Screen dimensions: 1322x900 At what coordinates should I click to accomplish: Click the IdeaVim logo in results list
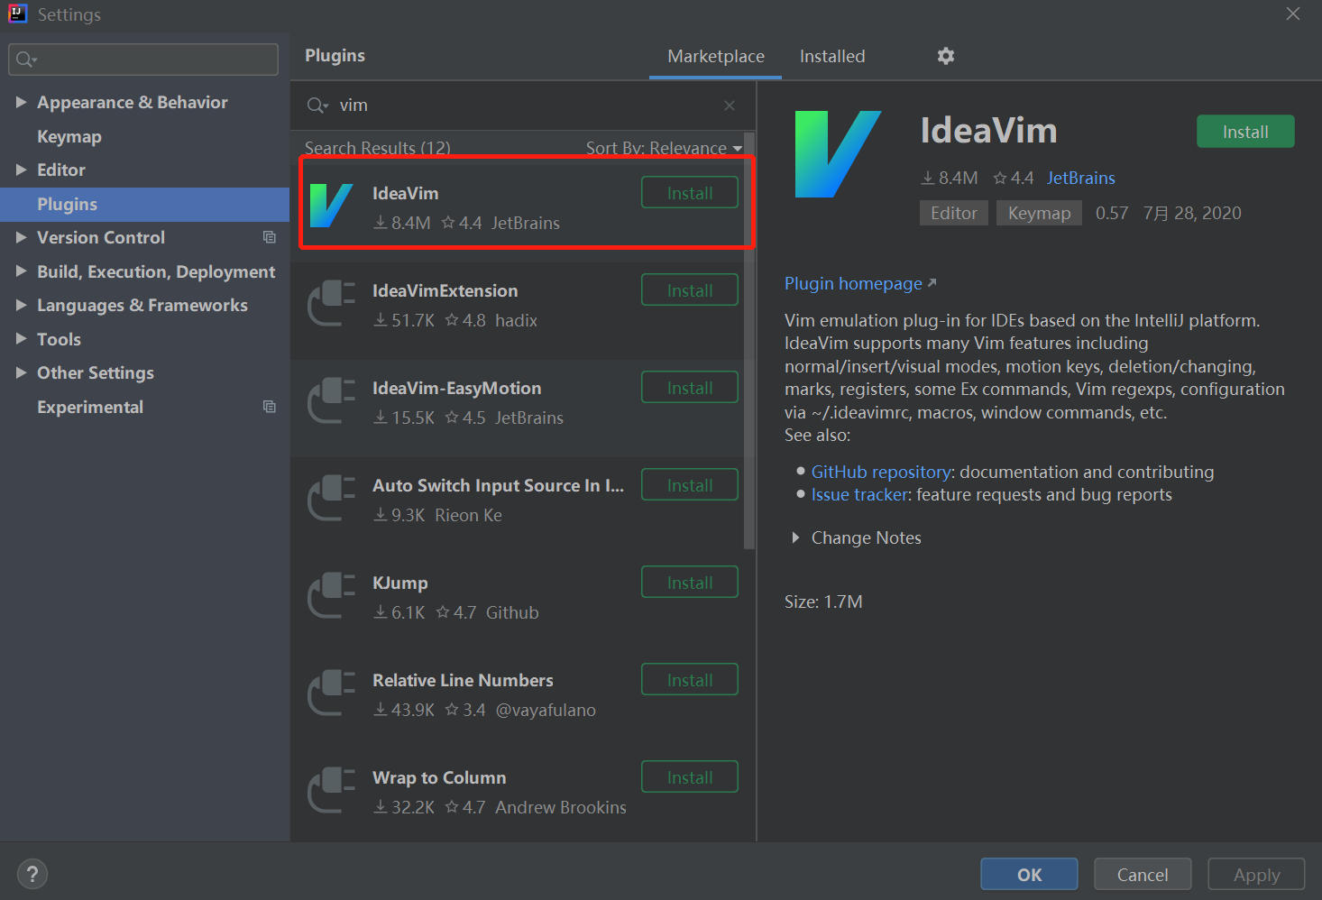pyautogui.click(x=331, y=206)
